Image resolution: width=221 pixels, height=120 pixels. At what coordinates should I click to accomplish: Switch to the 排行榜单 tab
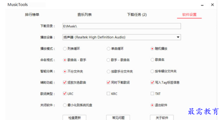pyautogui.click(x=32, y=15)
